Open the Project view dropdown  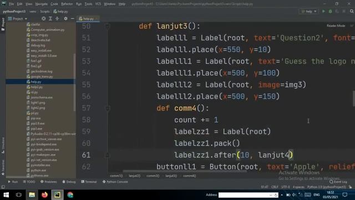(18, 19)
